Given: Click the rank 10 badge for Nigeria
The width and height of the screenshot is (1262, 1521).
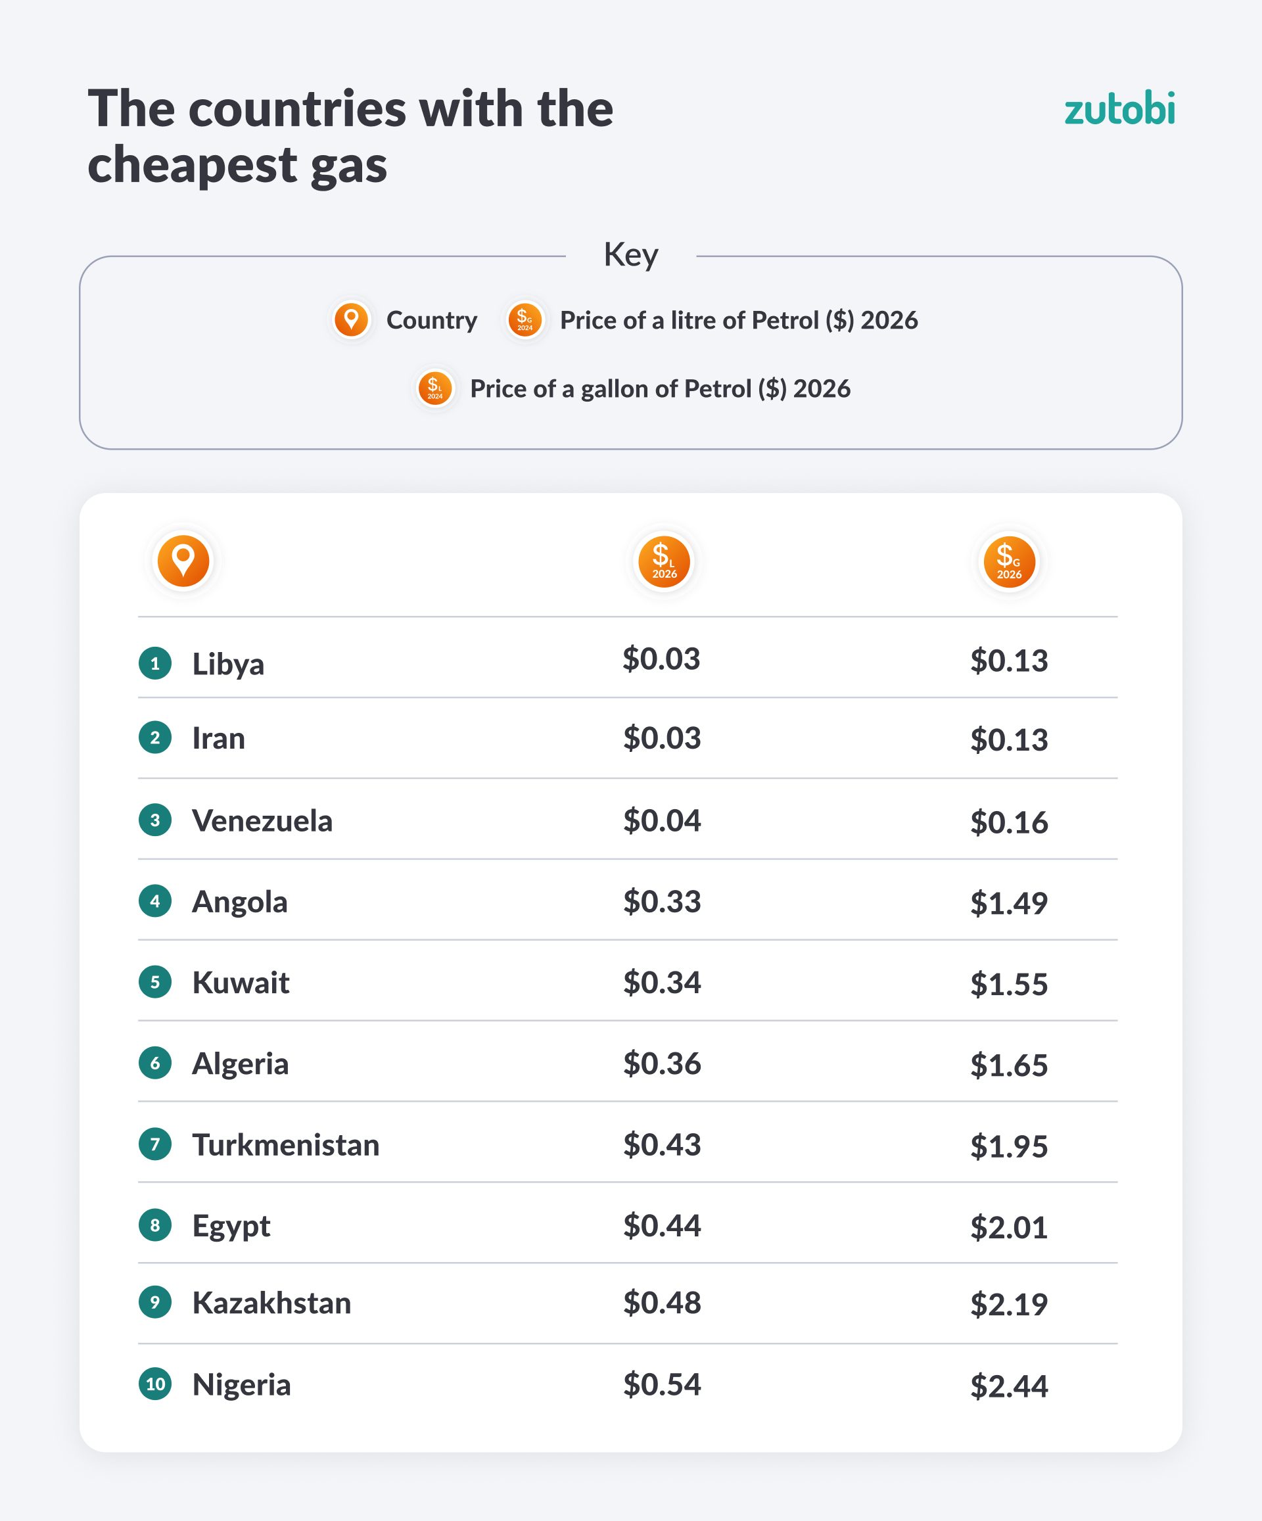Looking at the screenshot, I should 155,1384.
